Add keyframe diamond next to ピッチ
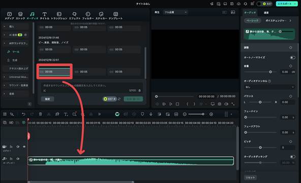Screen dimensions: 301x183 (291, 141)
